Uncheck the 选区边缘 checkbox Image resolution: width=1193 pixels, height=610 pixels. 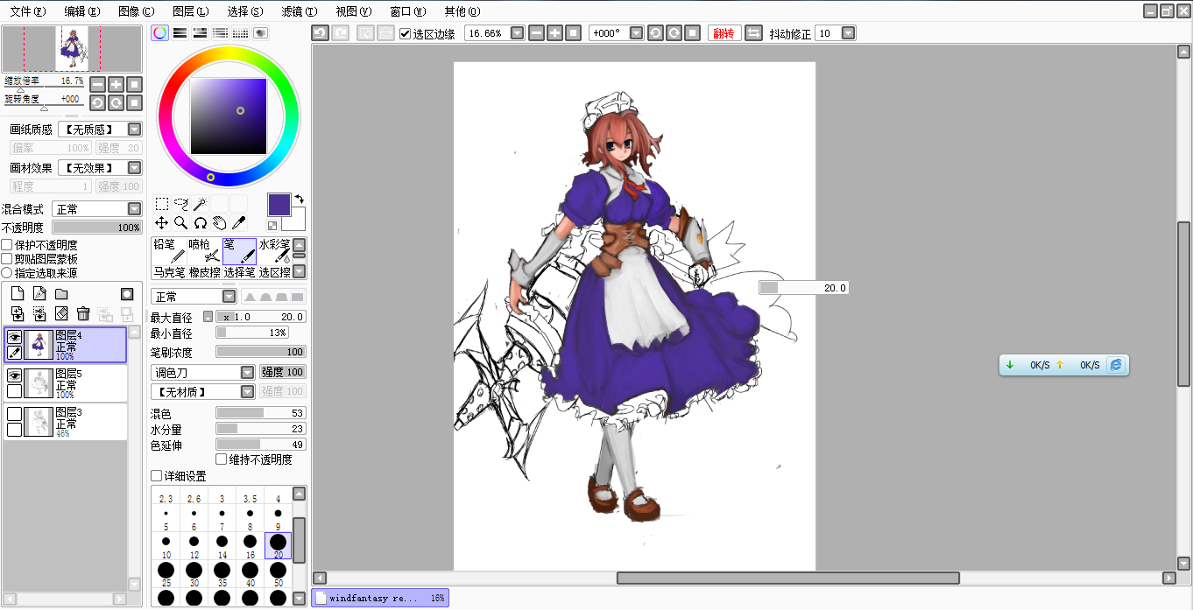tap(405, 33)
